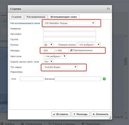This screenshot has height=125, width=129.
Task: Click the Подробнее button in the editor behind
Action: click(92, 124)
